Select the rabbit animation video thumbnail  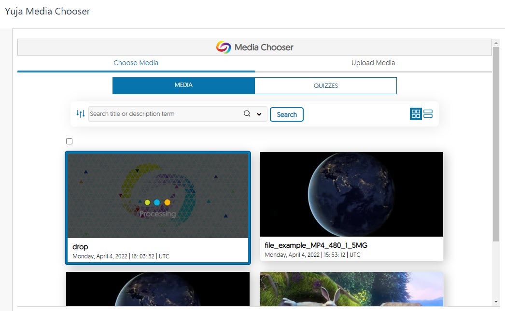(x=351, y=289)
